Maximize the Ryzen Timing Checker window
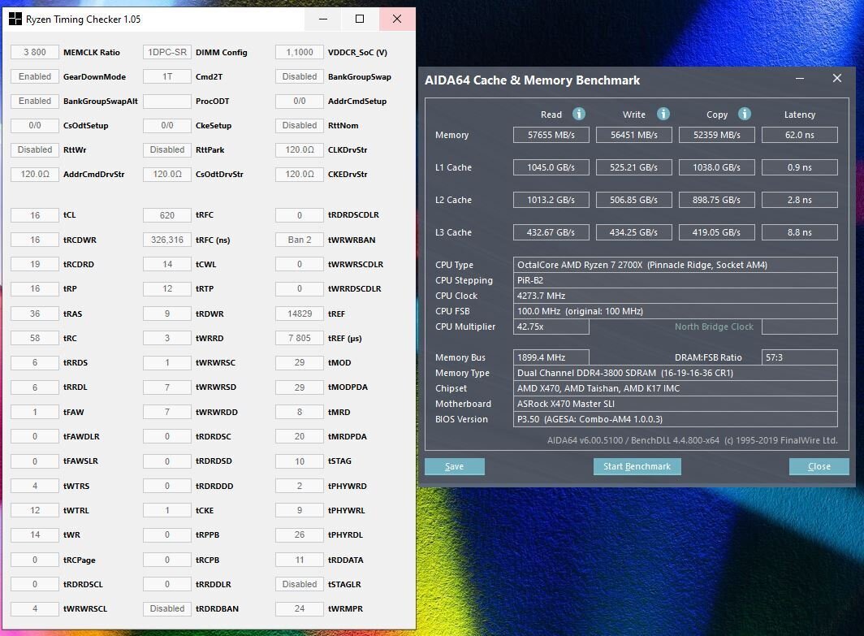Viewport: 864px width, 636px height. point(360,19)
